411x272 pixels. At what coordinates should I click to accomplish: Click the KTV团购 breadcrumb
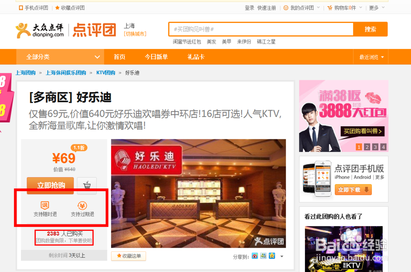pos(106,73)
